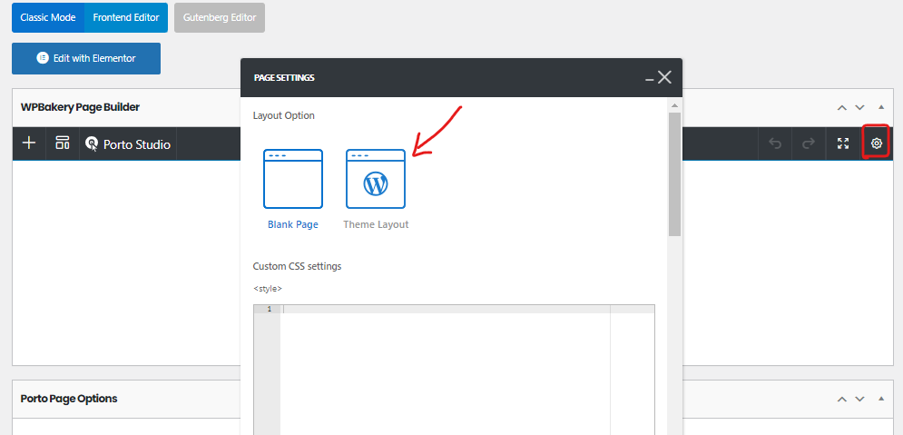The height and width of the screenshot is (435, 903).
Task: Move Porto Page Options panel up
Action: click(842, 399)
